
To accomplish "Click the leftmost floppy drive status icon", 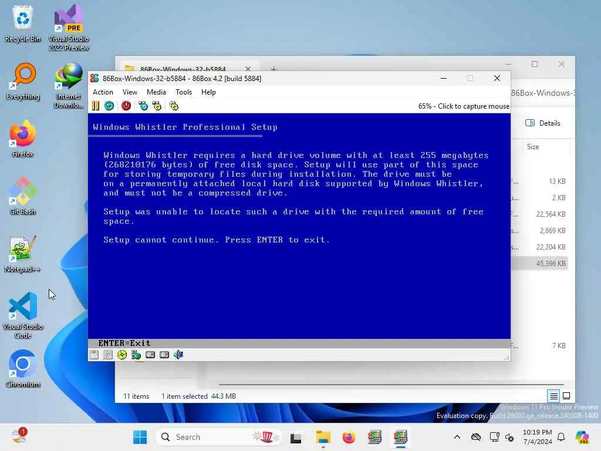I will pyautogui.click(x=94, y=355).
